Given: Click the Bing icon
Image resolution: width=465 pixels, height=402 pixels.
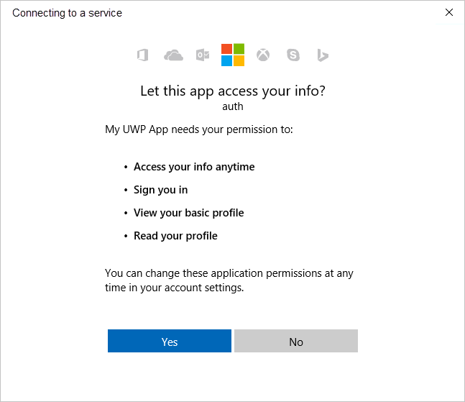Looking at the screenshot, I should click(323, 55).
